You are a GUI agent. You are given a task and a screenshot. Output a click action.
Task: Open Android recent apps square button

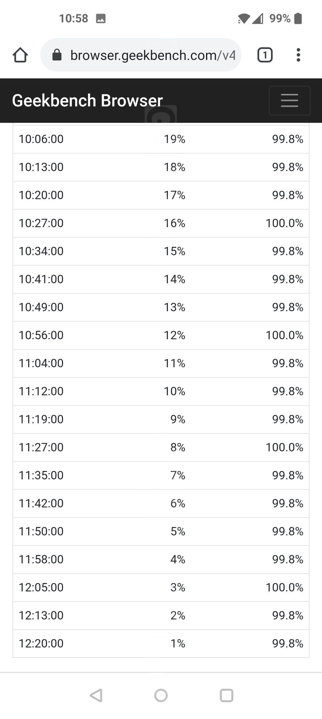pyautogui.click(x=226, y=695)
